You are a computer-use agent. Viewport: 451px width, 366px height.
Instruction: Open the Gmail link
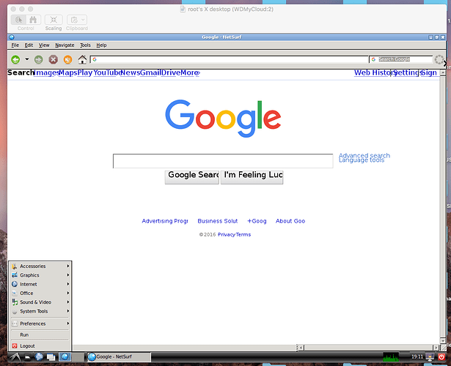150,72
